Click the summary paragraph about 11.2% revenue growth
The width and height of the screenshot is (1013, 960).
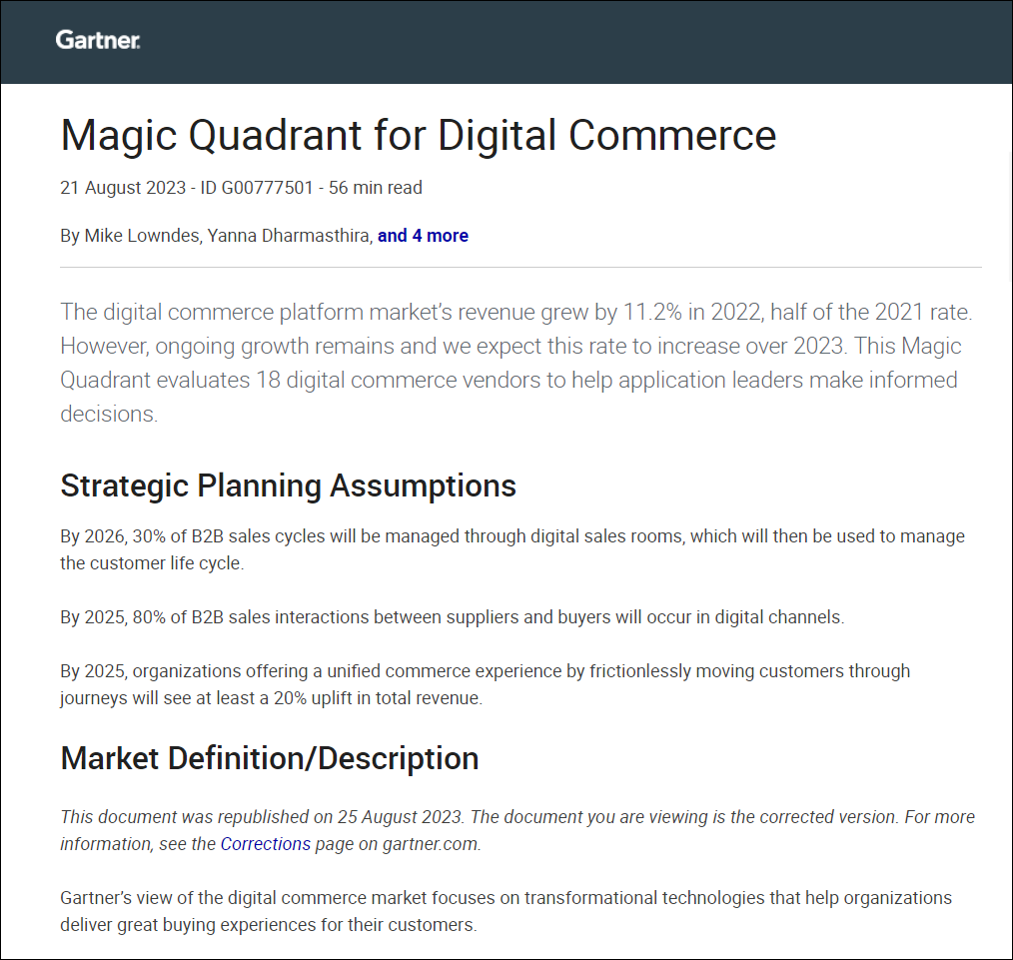(515, 363)
